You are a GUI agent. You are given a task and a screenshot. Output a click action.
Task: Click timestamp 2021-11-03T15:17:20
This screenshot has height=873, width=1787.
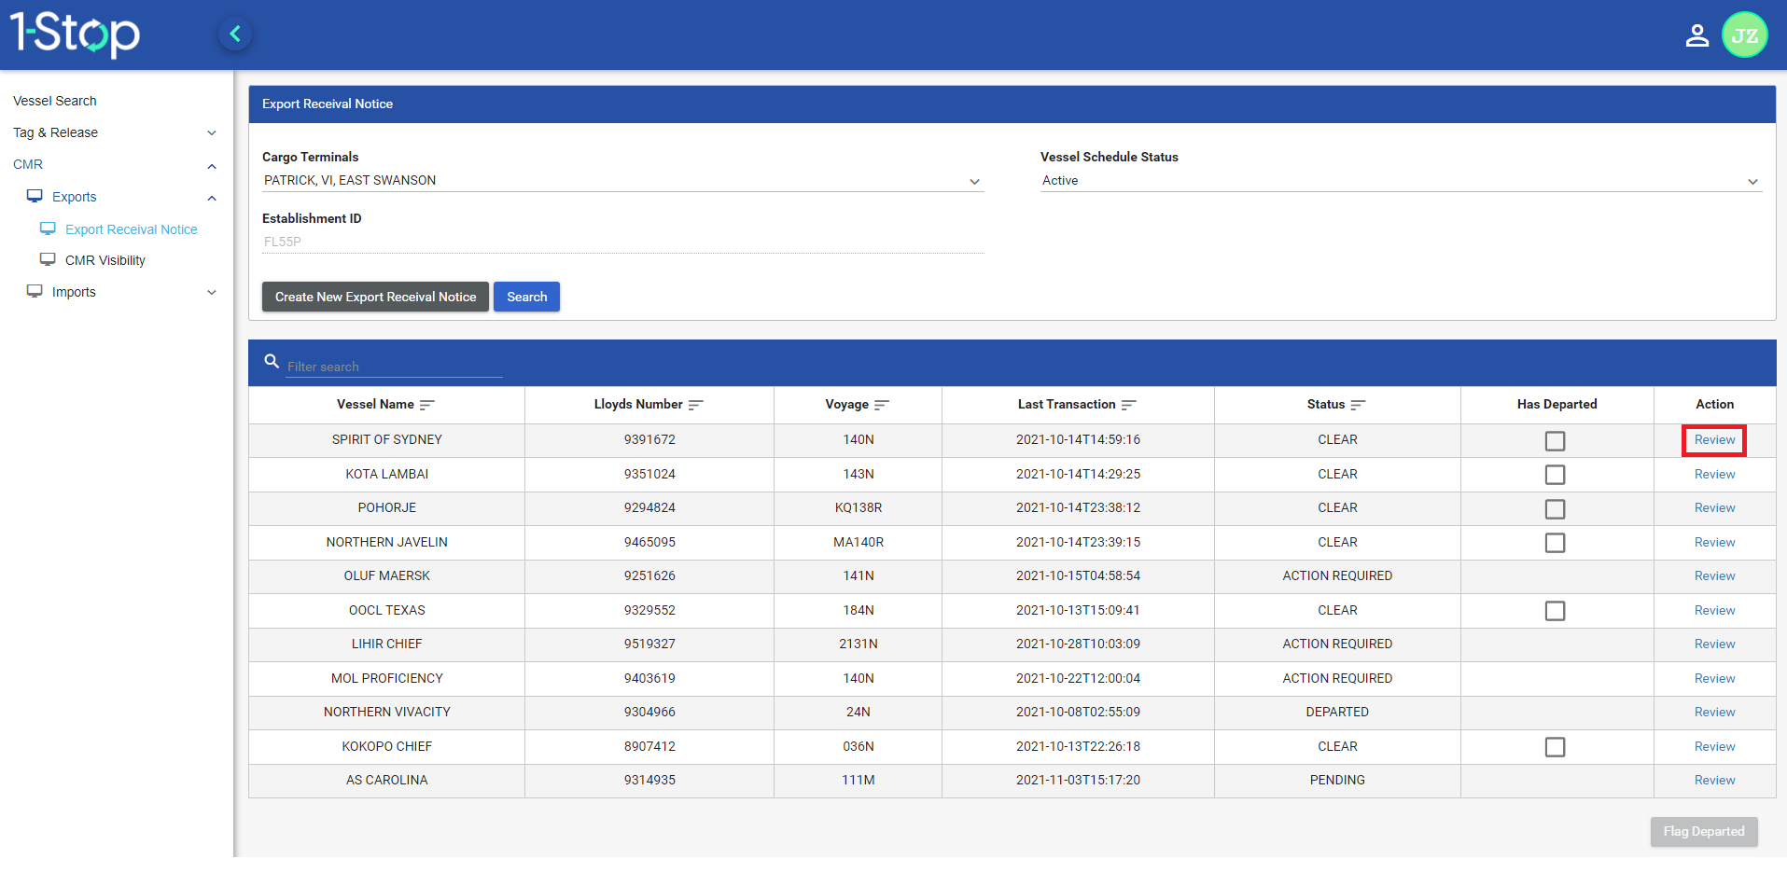point(1078,780)
